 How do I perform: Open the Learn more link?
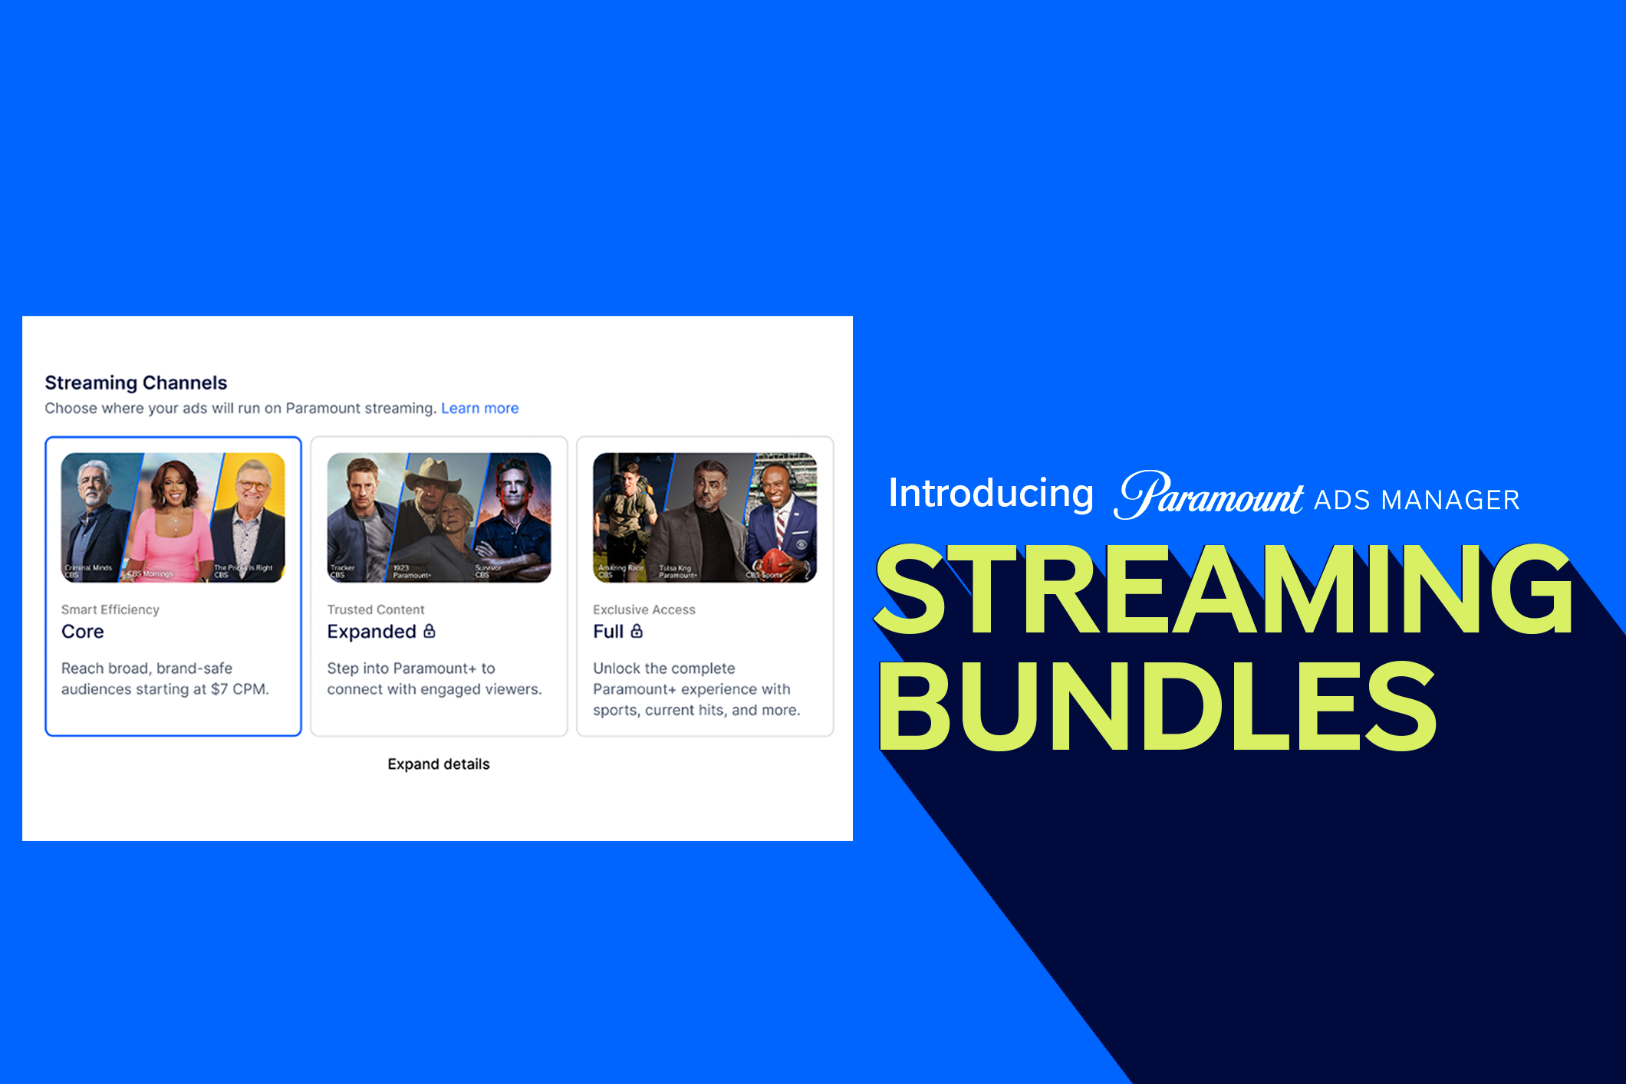click(x=479, y=408)
